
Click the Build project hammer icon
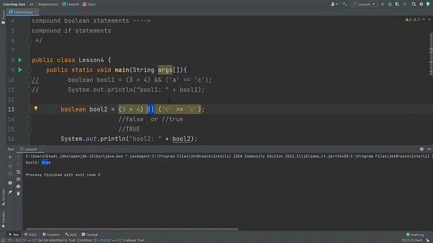click(x=344, y=4)
